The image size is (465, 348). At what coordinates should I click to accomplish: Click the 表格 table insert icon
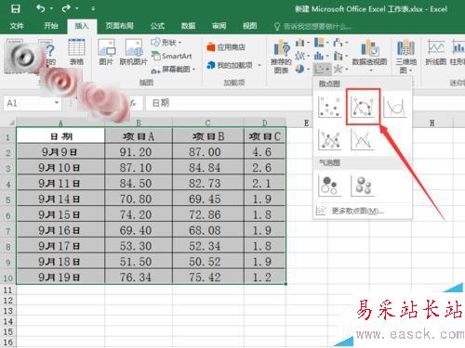(x=76, y=52)
